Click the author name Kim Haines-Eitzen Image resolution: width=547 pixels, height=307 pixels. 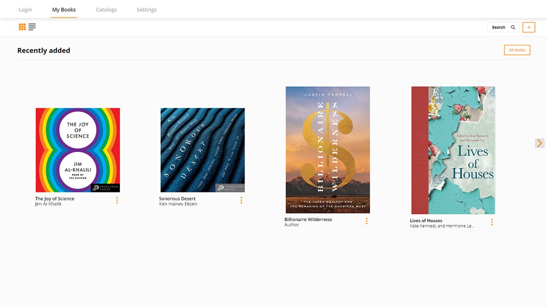coord(178,204)
